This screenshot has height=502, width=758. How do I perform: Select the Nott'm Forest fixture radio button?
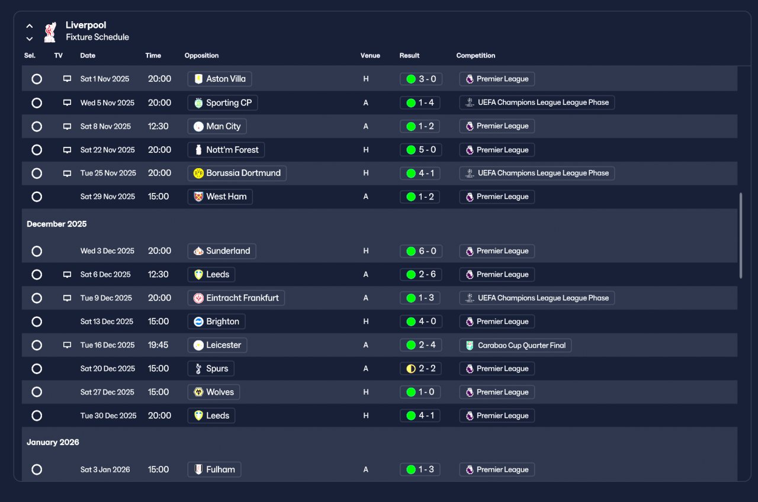point(37,150)
